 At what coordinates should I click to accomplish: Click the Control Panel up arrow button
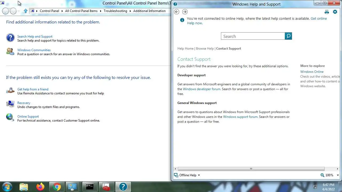click(26, 11)
